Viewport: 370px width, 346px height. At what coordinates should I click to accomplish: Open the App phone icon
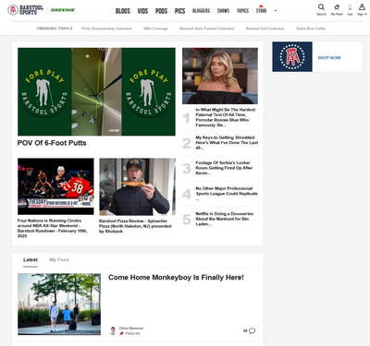click(350, 6)
